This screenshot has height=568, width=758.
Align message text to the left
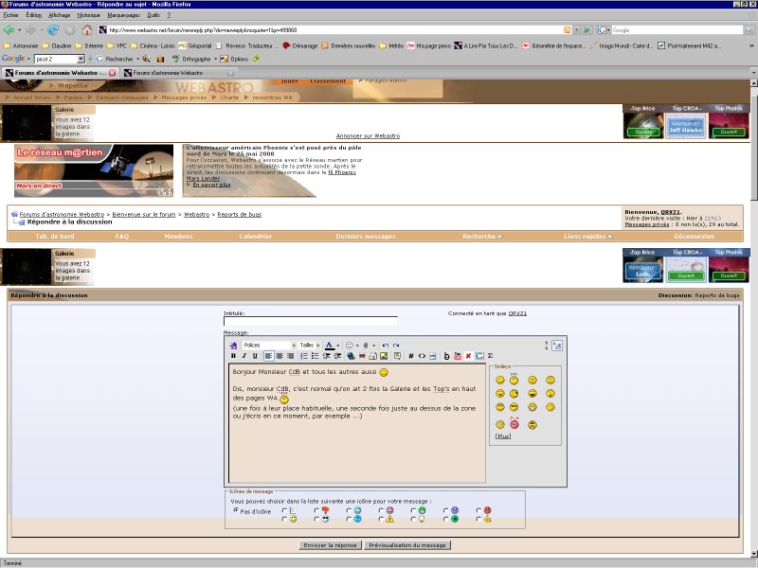click(x=269, y=356)
